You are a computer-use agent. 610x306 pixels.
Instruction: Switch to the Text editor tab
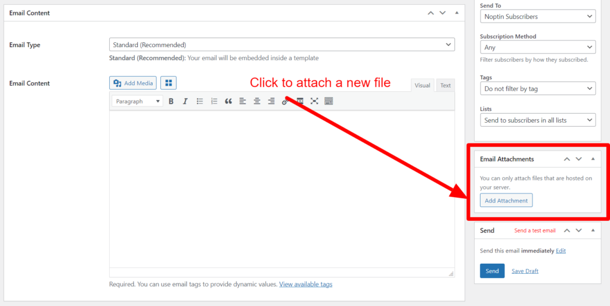[445, 86]
